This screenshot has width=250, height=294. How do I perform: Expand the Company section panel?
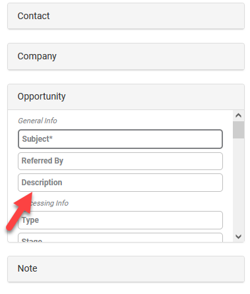click(126, 57)
